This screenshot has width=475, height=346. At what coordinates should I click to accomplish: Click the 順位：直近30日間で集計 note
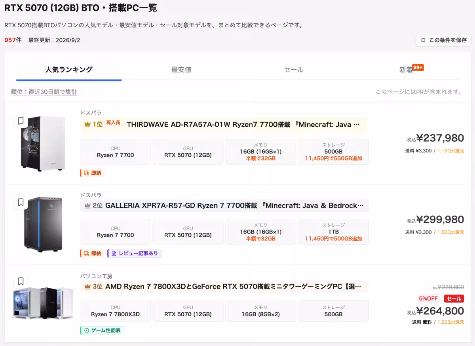[x=44, y=92]
